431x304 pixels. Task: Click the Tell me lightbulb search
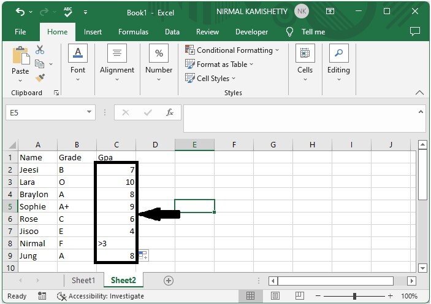click(305, 32)
